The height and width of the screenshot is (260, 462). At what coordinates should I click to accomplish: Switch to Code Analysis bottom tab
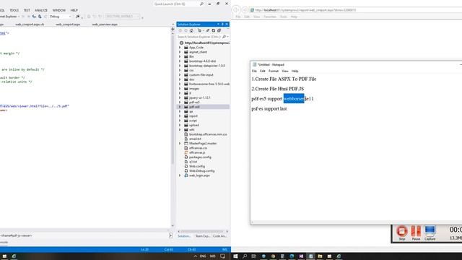tap(219, 236)
